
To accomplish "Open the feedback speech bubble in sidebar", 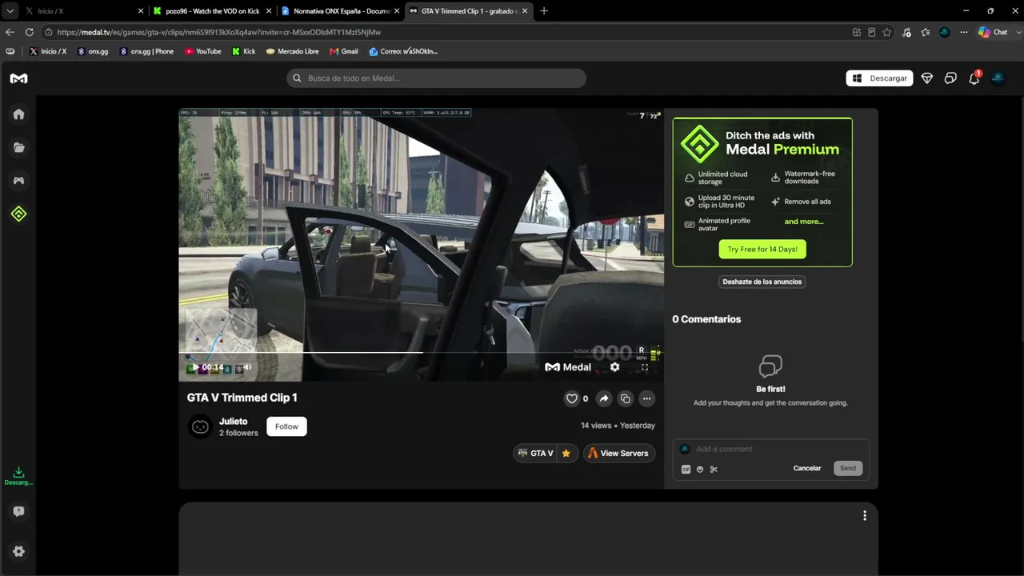I will tap(18, 512).
